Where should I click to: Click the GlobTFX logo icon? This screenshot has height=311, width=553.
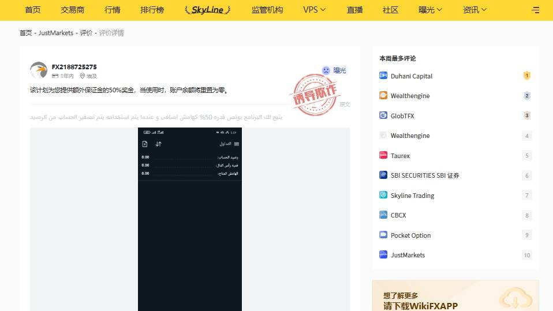(x=383, y=115)
